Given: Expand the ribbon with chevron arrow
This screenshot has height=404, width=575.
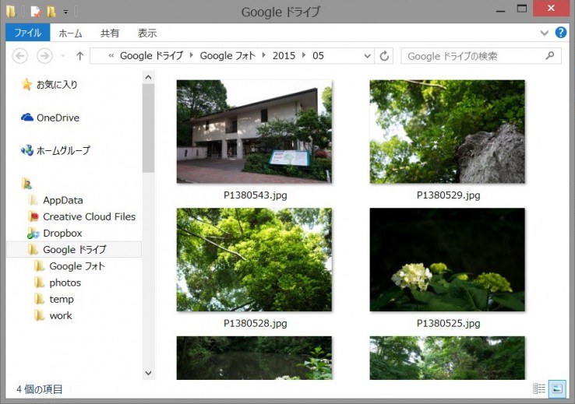Looking at the screenshot, I should pyautogui.click(x=545, y=33).
